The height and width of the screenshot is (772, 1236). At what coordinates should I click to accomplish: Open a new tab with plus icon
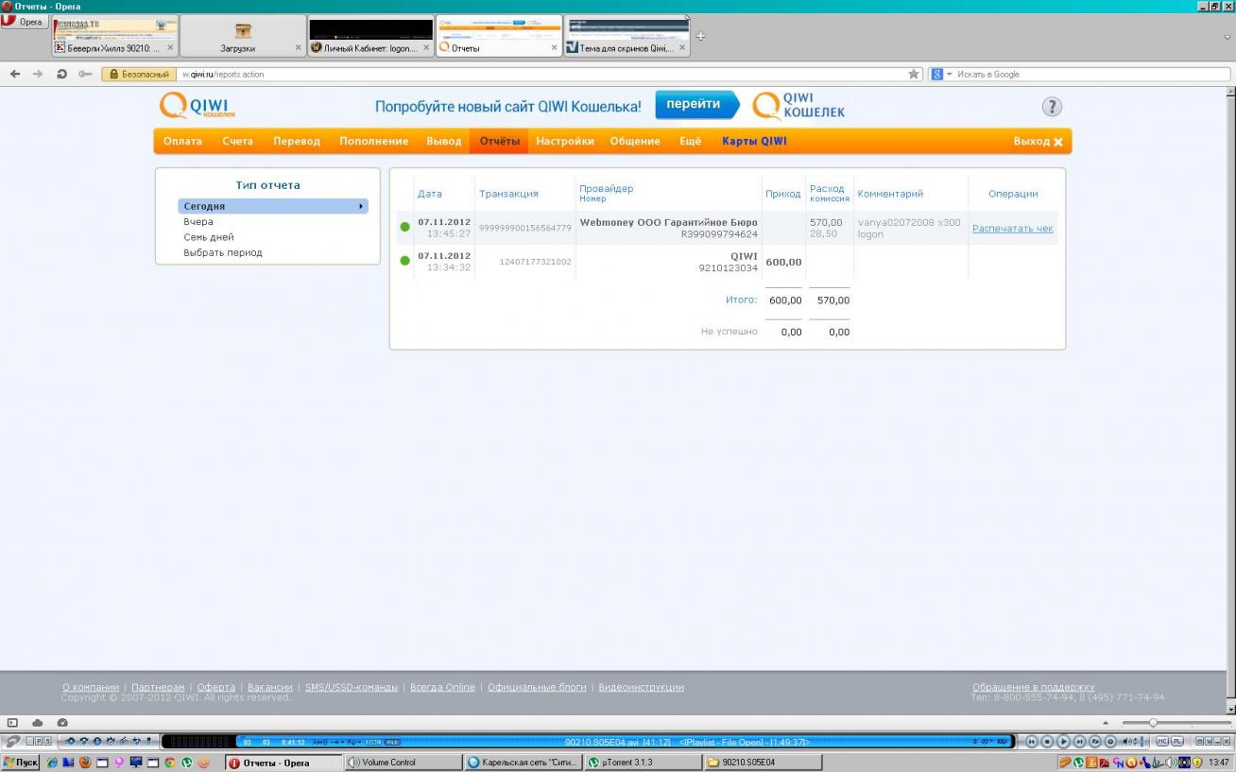[700, 37]
